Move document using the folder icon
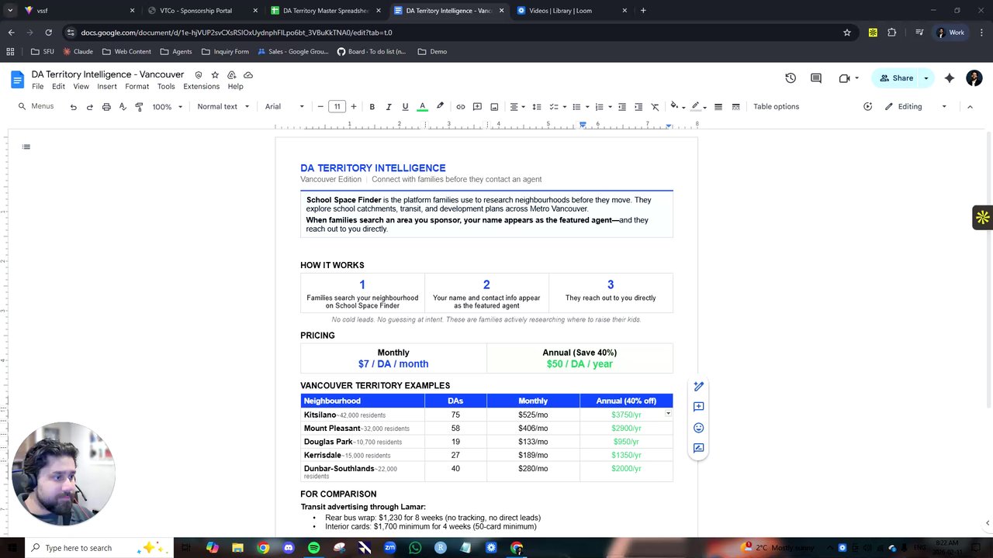The image size is (993, 558). pyautogui.click(x=231, y=75)
